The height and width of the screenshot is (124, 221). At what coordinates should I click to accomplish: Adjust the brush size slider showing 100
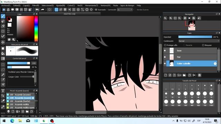pos(19,63)
